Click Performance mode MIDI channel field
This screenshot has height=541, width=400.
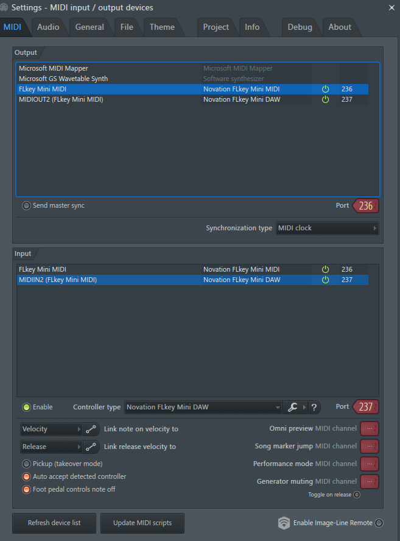370,464
